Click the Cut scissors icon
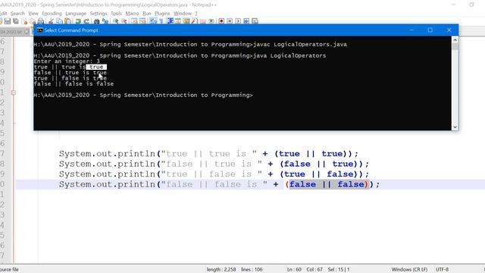This screenshot has height=273, width=485. (52, 21)
